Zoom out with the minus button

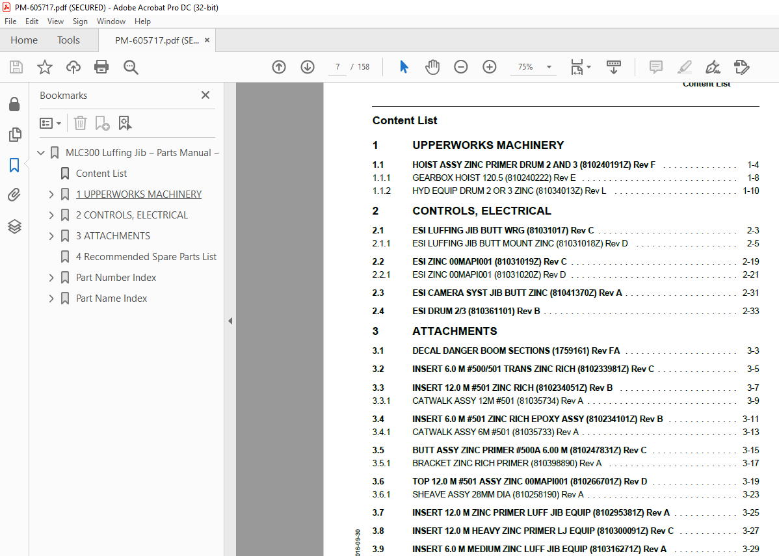click(460, 67)
